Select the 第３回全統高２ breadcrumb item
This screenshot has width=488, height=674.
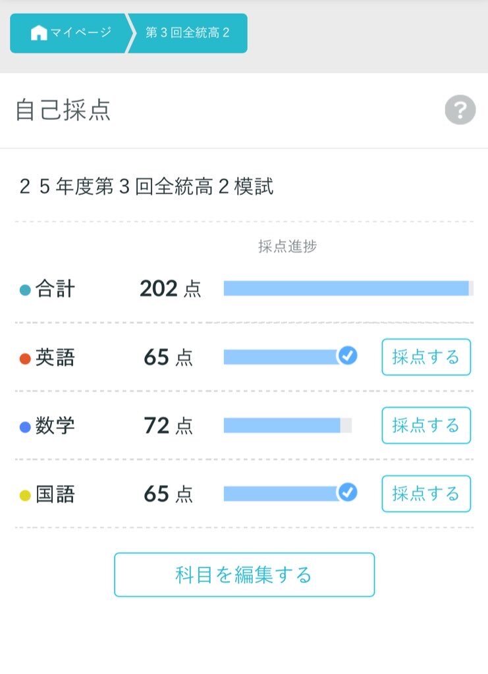click(188, 33)
